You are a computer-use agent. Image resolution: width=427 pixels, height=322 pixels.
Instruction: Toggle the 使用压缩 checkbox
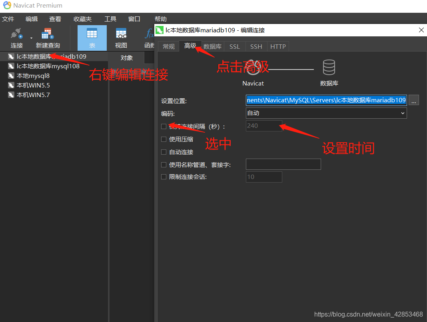(164, 139)
